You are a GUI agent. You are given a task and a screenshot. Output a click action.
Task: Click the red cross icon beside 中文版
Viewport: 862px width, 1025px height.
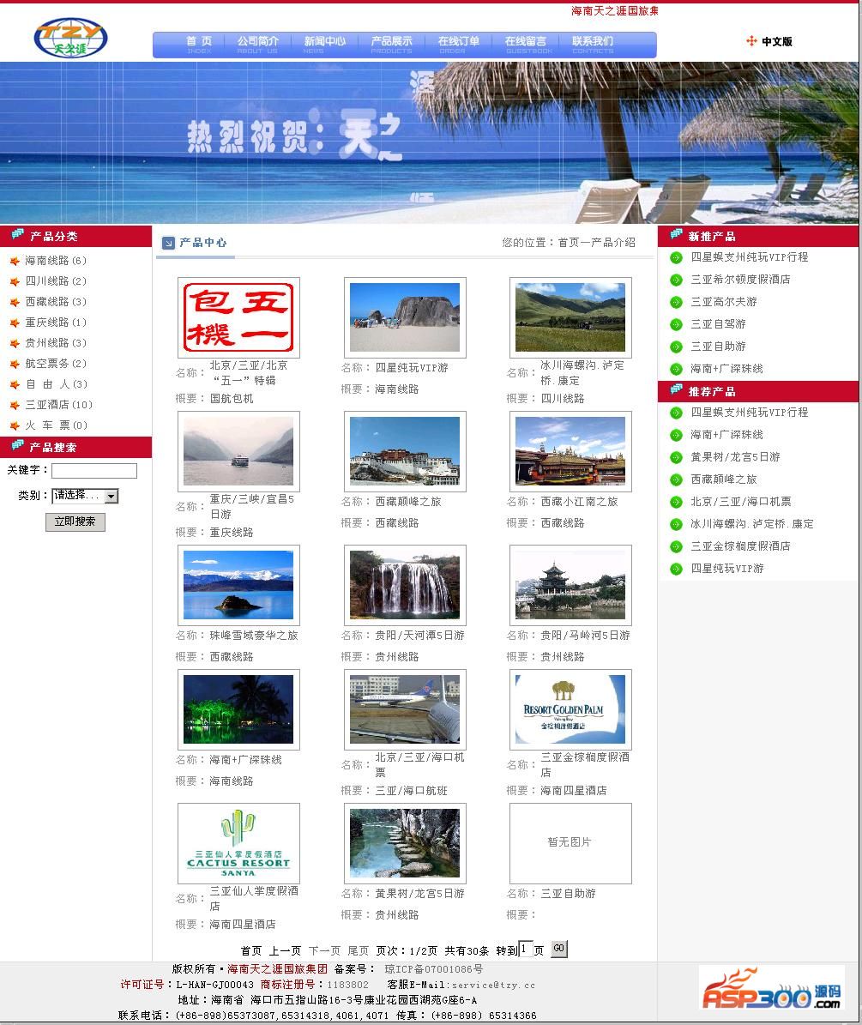(751, 41)
